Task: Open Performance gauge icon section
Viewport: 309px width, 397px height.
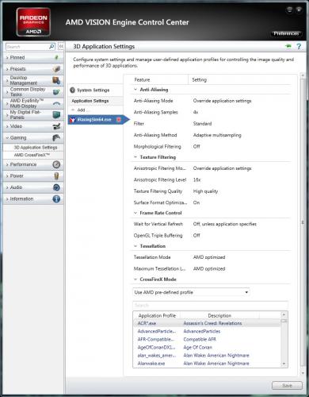Action: coord(56,164)
